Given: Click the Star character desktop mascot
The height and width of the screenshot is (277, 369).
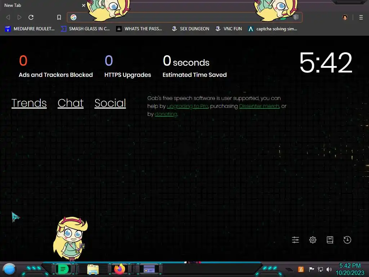Looking at the screenshot, I should click(70, 239).
